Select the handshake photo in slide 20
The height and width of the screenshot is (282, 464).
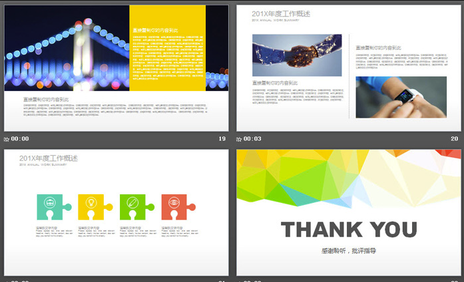click(x=296, y=55)
